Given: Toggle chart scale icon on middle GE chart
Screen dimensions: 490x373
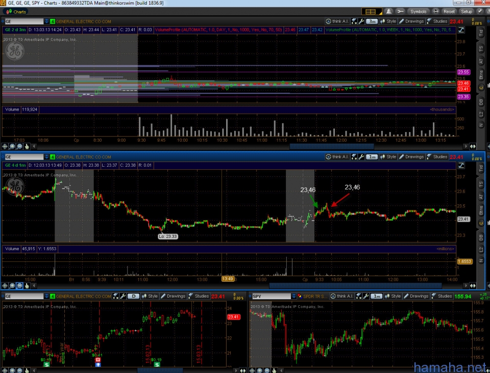Looking at the screenshot, I should [461, 165].
